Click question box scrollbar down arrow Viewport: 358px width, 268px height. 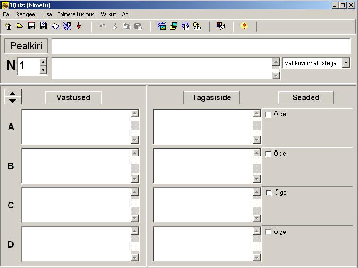click(276, 75)
